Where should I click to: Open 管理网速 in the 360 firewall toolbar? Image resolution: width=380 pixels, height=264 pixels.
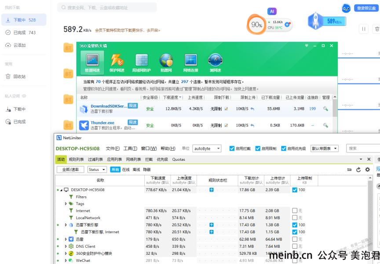tap(92, 62)
